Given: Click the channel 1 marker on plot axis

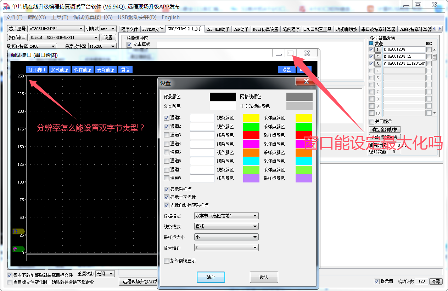Looking at the screenshot, I should click(x=18, y=232).
